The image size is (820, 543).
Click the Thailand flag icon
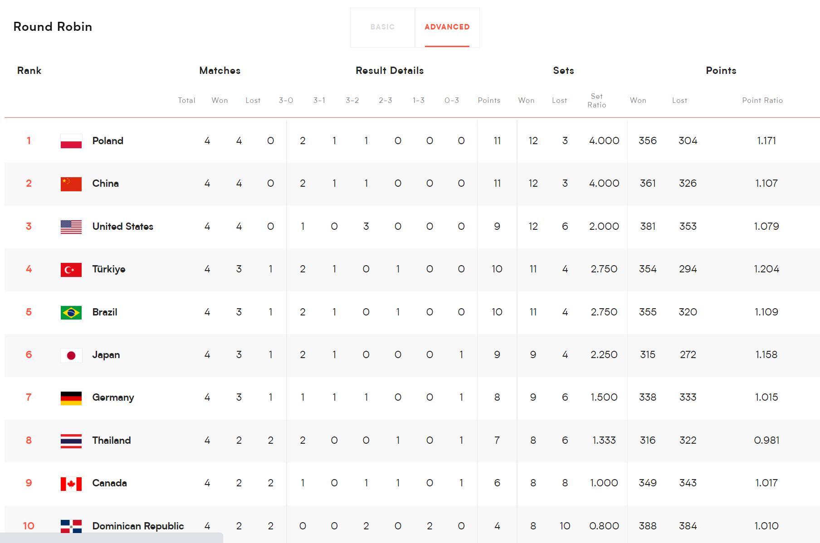71,441
